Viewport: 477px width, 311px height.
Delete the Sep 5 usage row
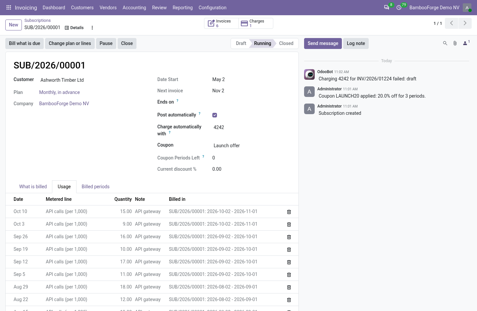click(289, 275)
